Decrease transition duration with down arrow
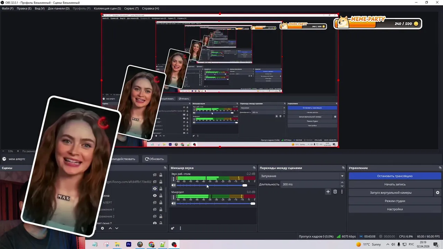This screenshot has width=443, height=249. pyautogui.click(x=342, y=186)
